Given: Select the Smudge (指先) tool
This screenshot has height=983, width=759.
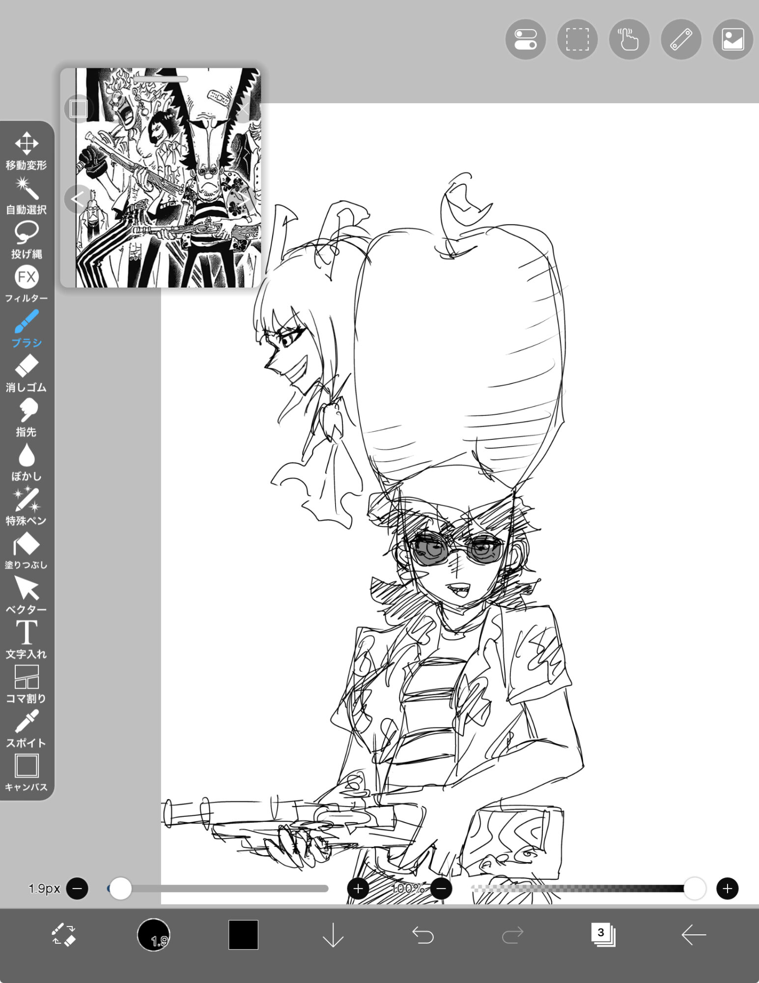Looking at the screenshot, I should coord(27,417).
